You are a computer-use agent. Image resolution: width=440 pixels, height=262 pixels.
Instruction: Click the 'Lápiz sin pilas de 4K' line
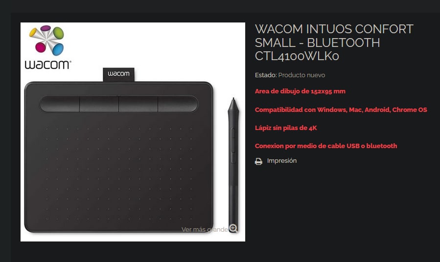point(286,128)
